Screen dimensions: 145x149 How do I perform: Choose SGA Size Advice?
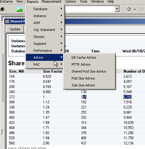(x=89, y=85)
